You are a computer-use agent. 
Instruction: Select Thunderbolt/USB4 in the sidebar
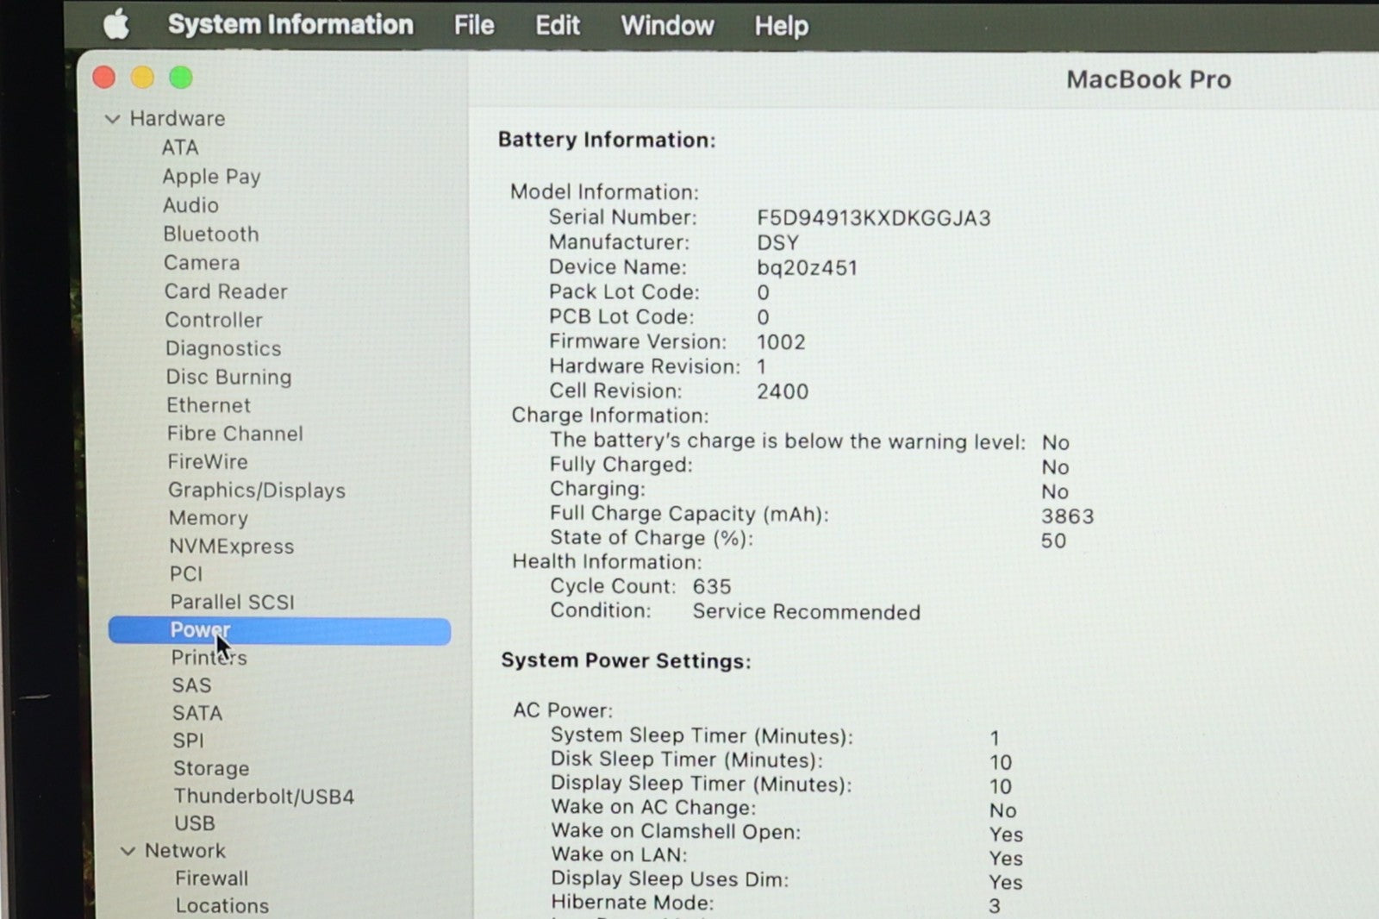point(264,797)
